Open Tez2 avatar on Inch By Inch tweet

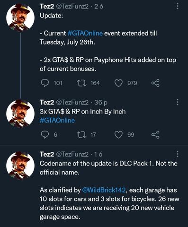20,113
